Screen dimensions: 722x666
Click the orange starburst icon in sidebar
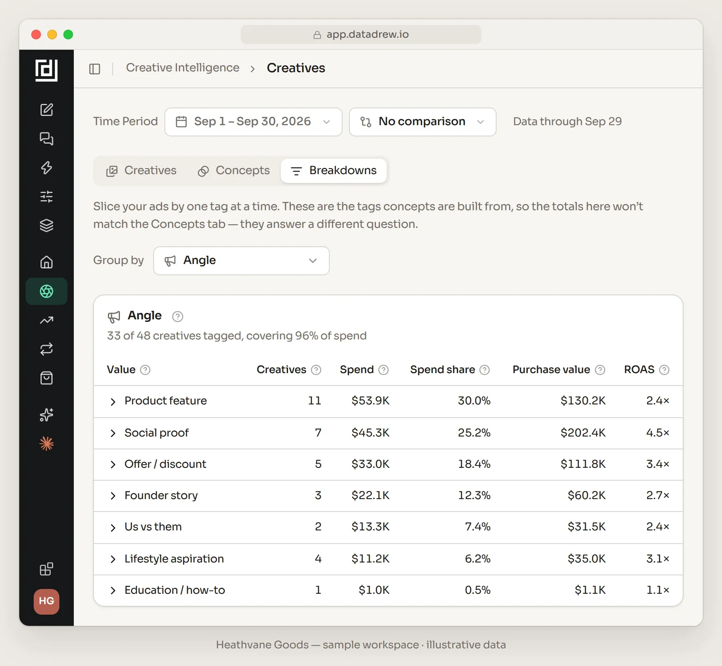pyautogui.click(x=47, y=444)
